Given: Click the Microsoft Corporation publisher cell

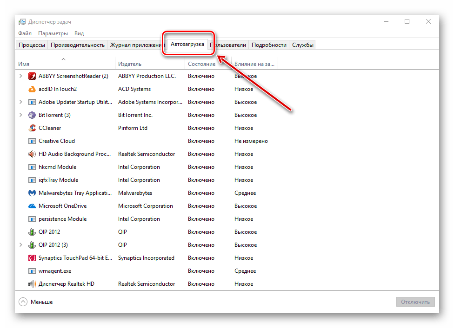Looking at the screenshot, I should (146, 206).
